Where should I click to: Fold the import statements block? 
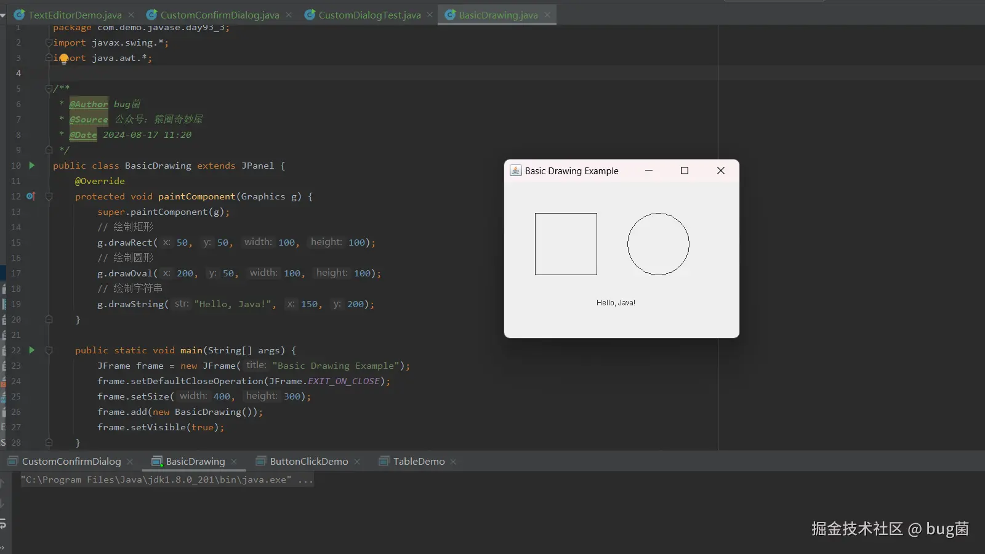coord(49,42)
